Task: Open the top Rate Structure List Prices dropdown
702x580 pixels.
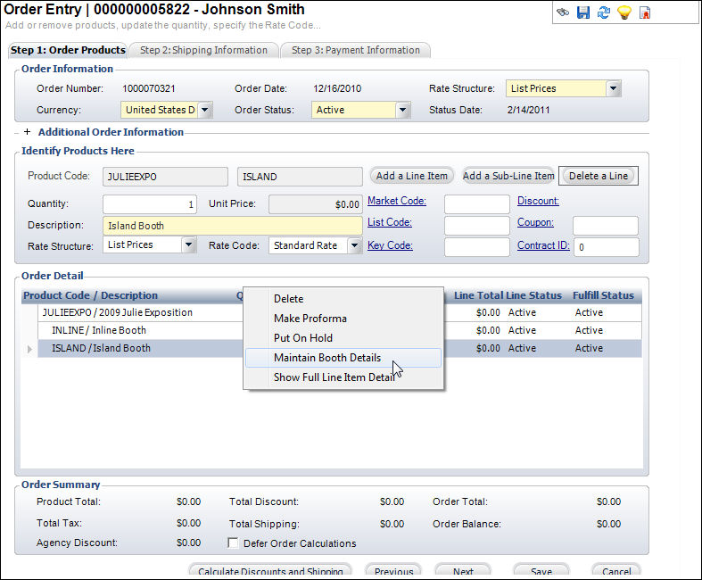Action: 613,89
